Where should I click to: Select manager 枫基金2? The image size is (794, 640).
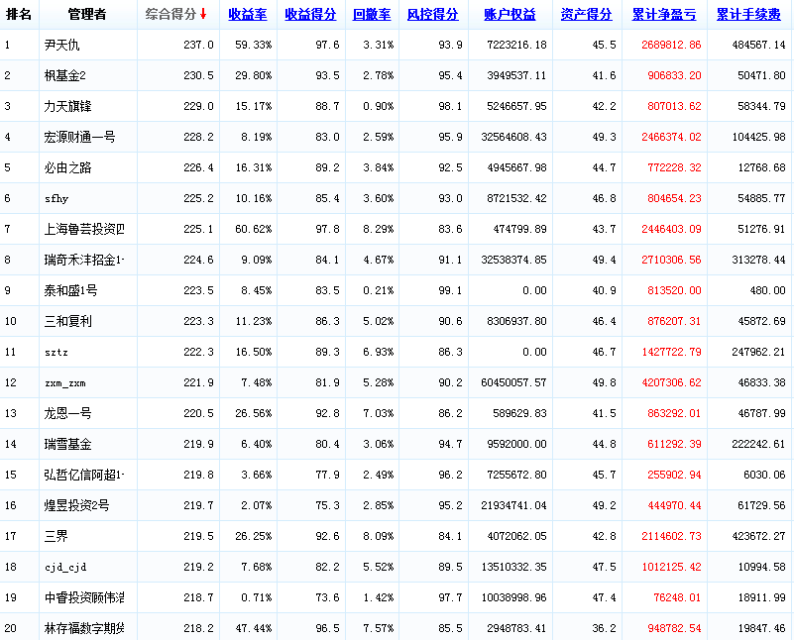pyautogui.click(x=64, y=76)
